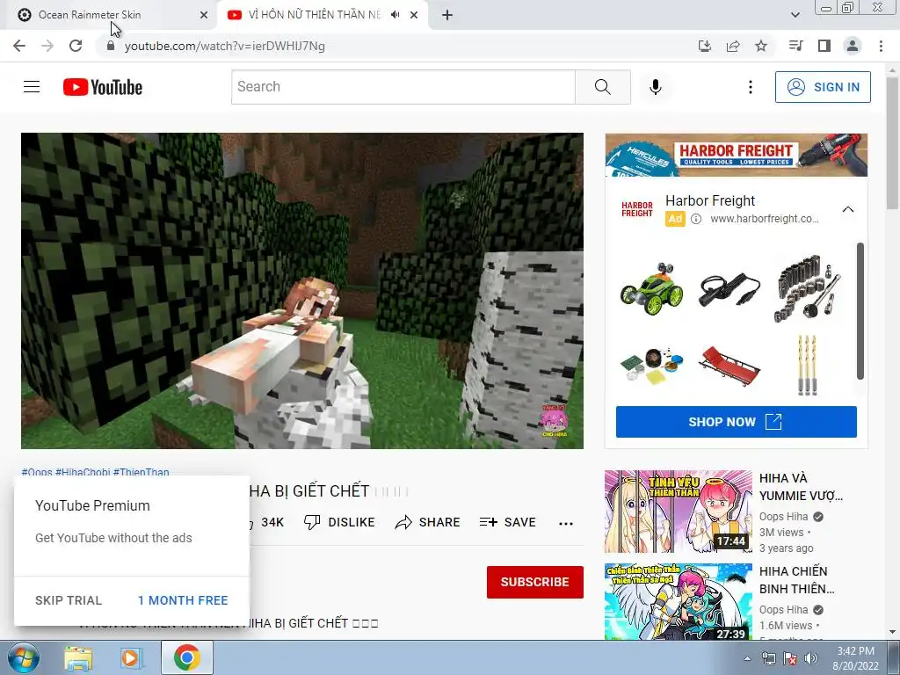900x675 pixels.
Task: Open the media controls toolbar icon
Action: click(796, 46)
